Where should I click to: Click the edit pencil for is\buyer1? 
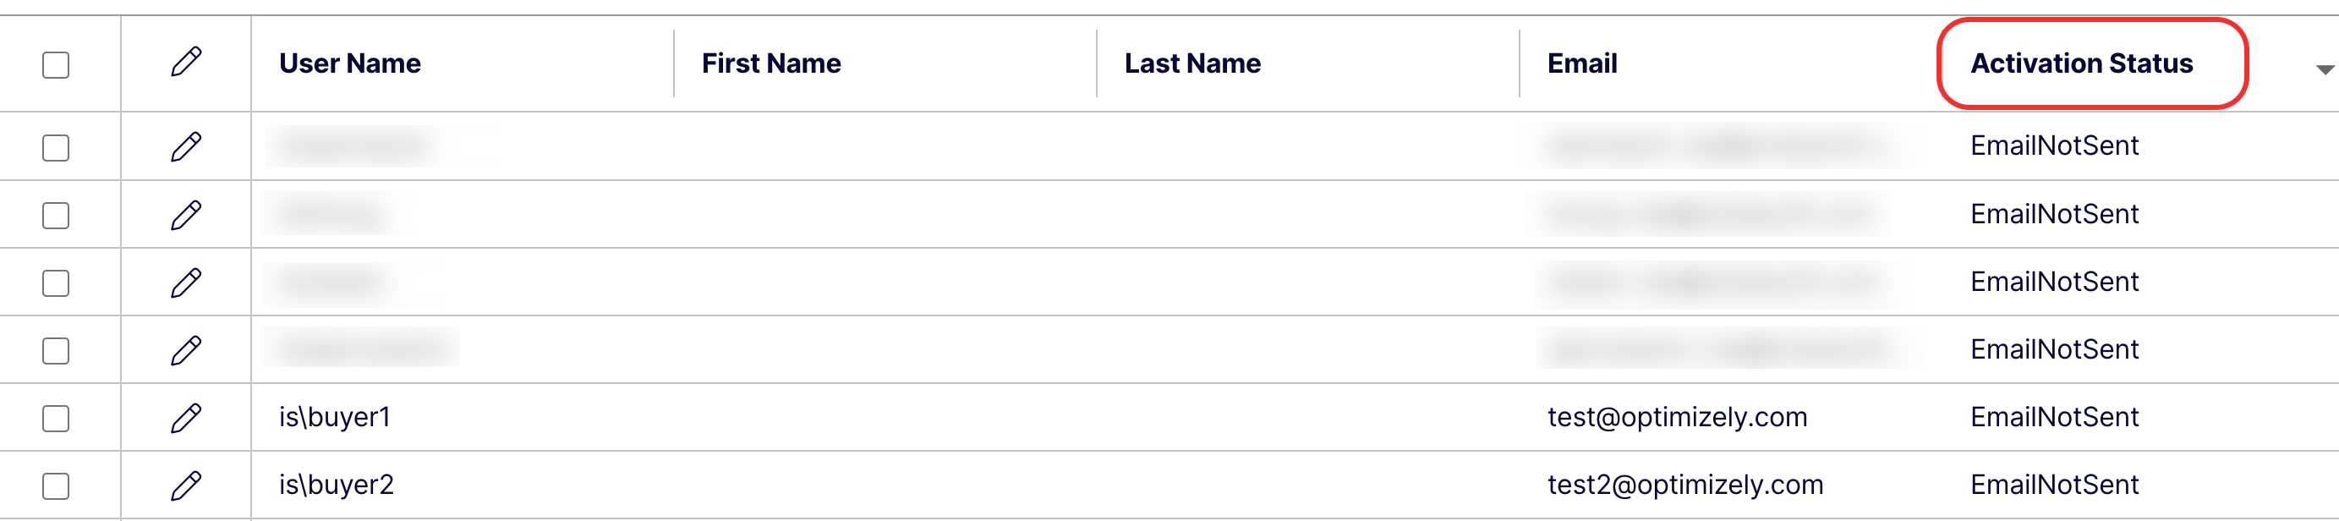tap(186, 419)
